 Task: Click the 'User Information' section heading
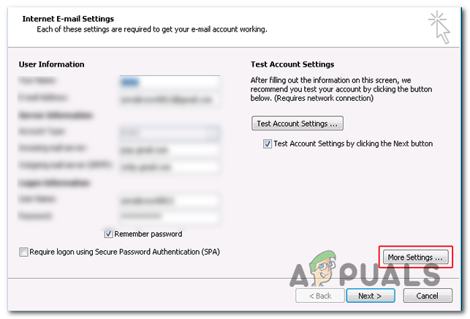tap(52, 64)
